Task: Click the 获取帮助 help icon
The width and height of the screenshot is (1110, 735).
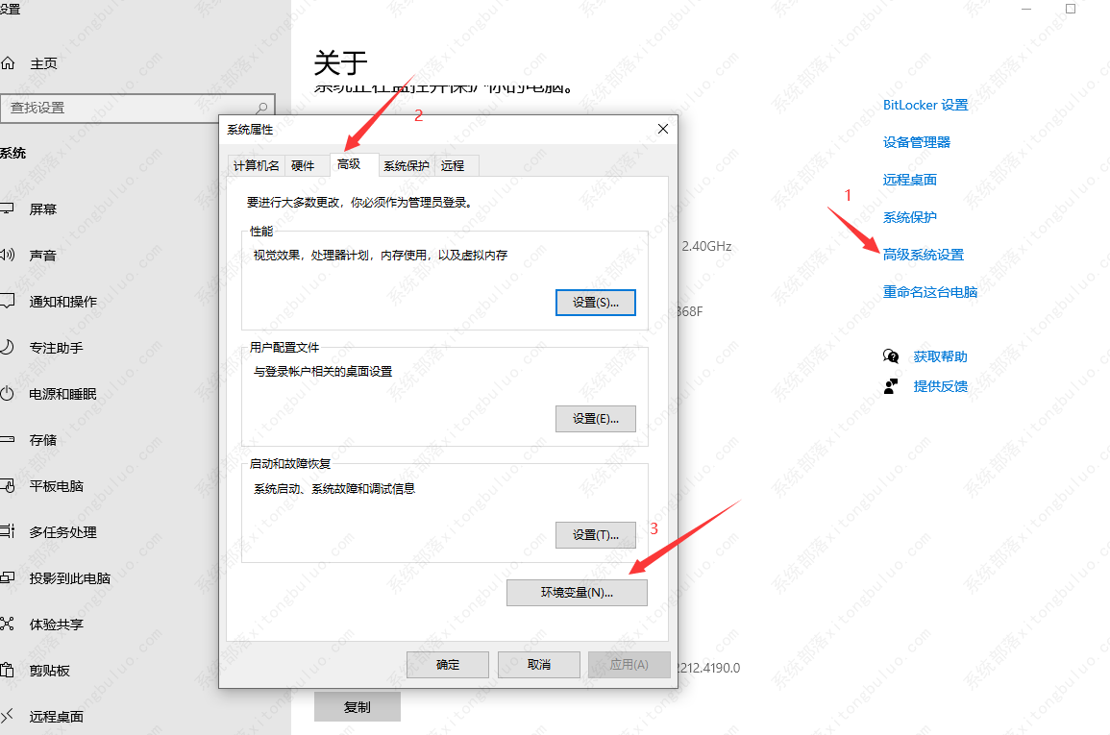Action: 891,355
